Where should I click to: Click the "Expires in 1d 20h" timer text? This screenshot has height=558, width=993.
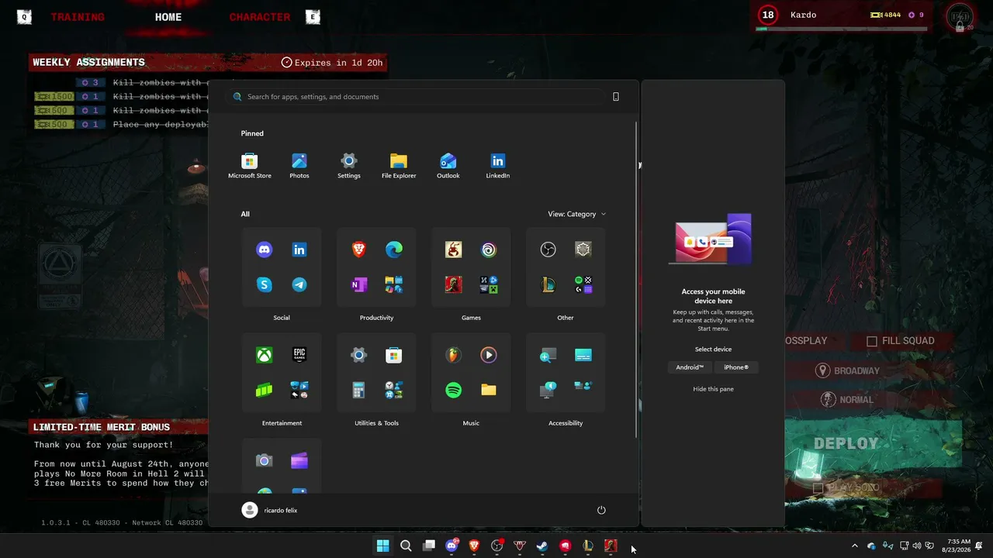338,63
